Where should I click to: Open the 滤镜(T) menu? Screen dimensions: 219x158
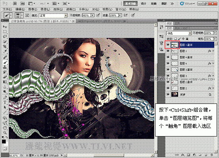point(71,9)
